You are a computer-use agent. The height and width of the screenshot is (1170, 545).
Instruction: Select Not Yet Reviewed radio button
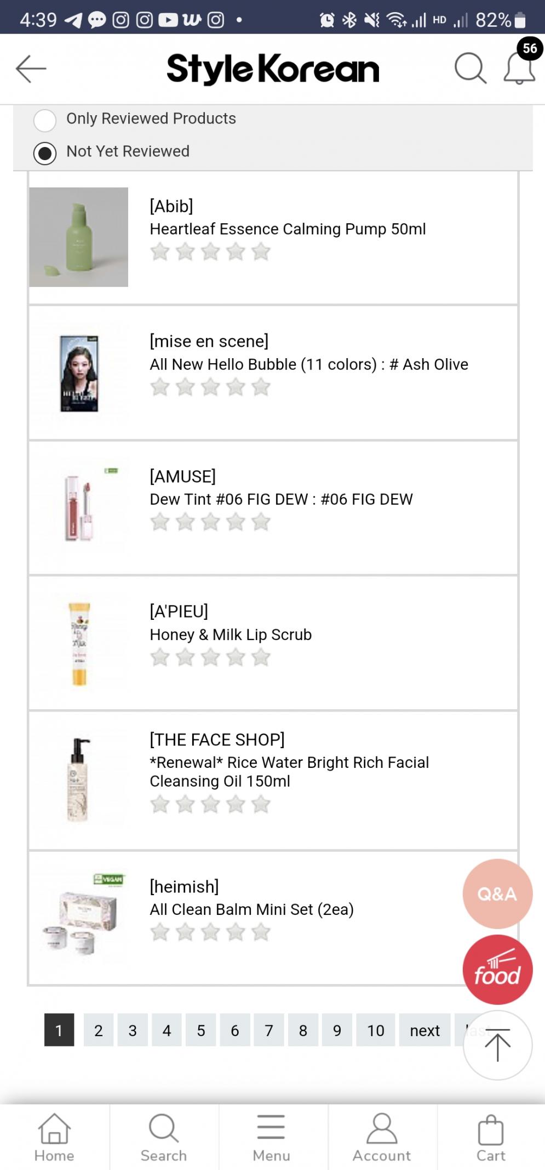pos(45,153)
